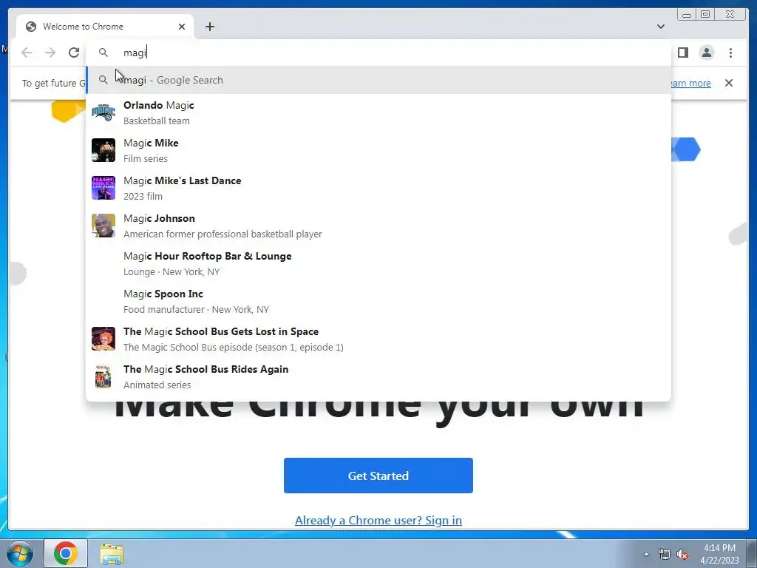Show hidden system tray icons
The image size is (757, 568).
point(646,554)
